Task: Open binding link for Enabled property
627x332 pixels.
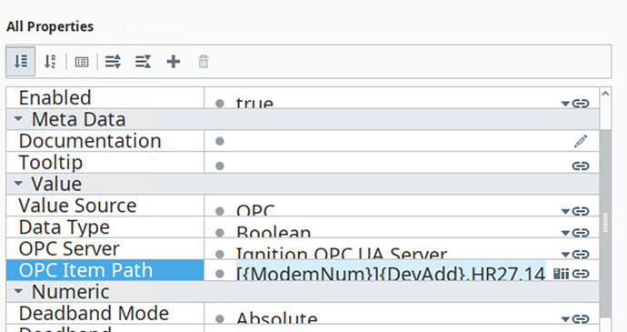Action: click(581, 104)
